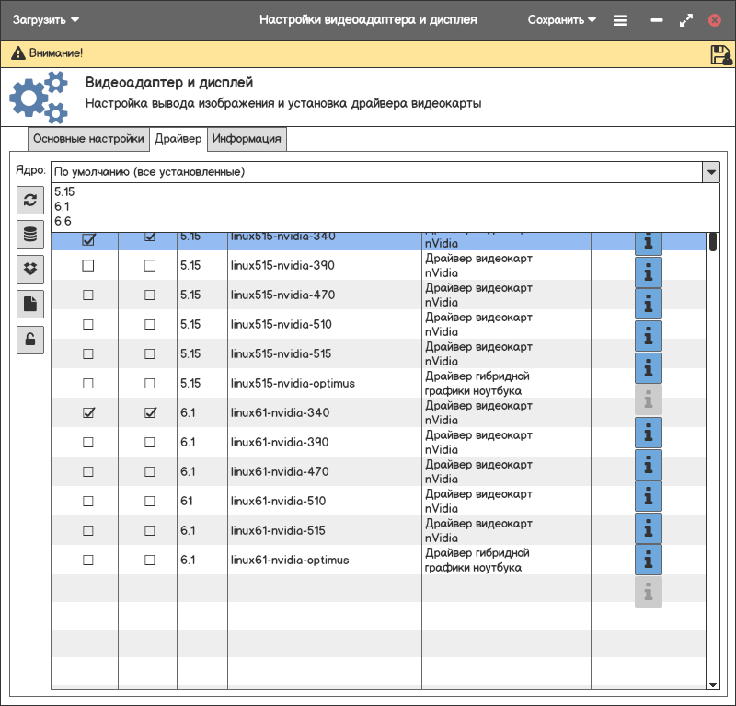The height and width of the screenshot is (706, 736).
Task: Show info for linux515-nvidia-470 driver
Action: coord(649,302)
